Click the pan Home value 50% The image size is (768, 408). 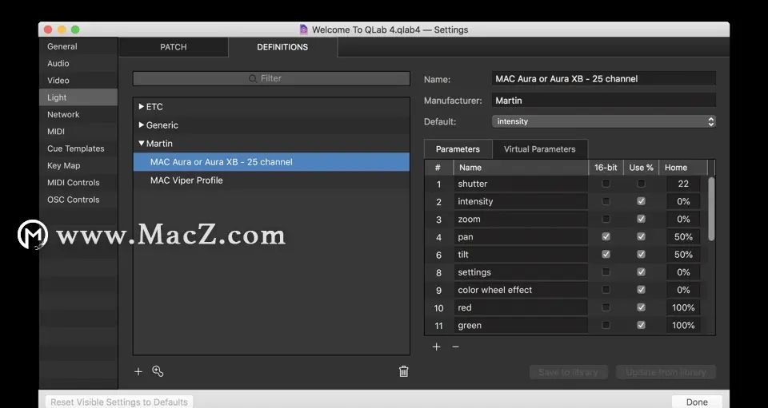click(x=683, y=236)
